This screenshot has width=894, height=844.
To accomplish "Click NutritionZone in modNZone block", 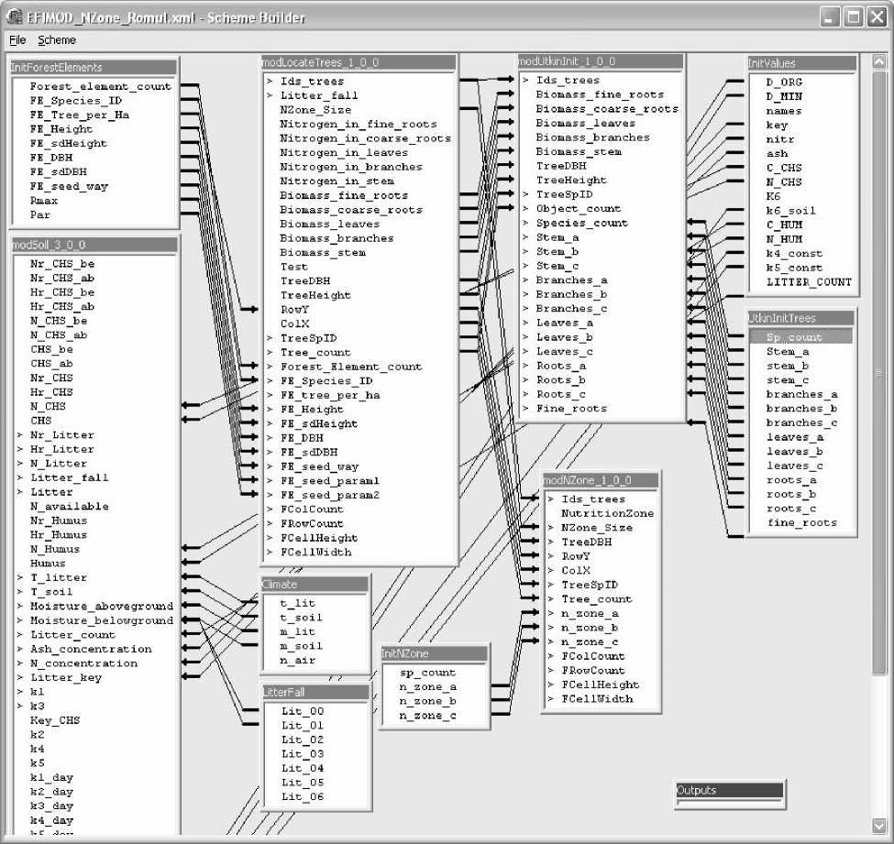I will [607, 513].
